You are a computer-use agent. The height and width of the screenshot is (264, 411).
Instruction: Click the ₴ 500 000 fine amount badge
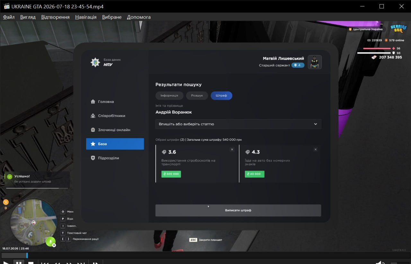171,174
